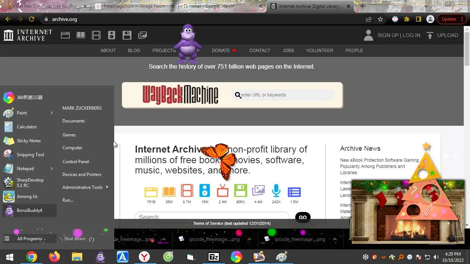Open the Video film icon in header
The width and height of the screenshot is (470, 264).
click(x=96, y=35)
